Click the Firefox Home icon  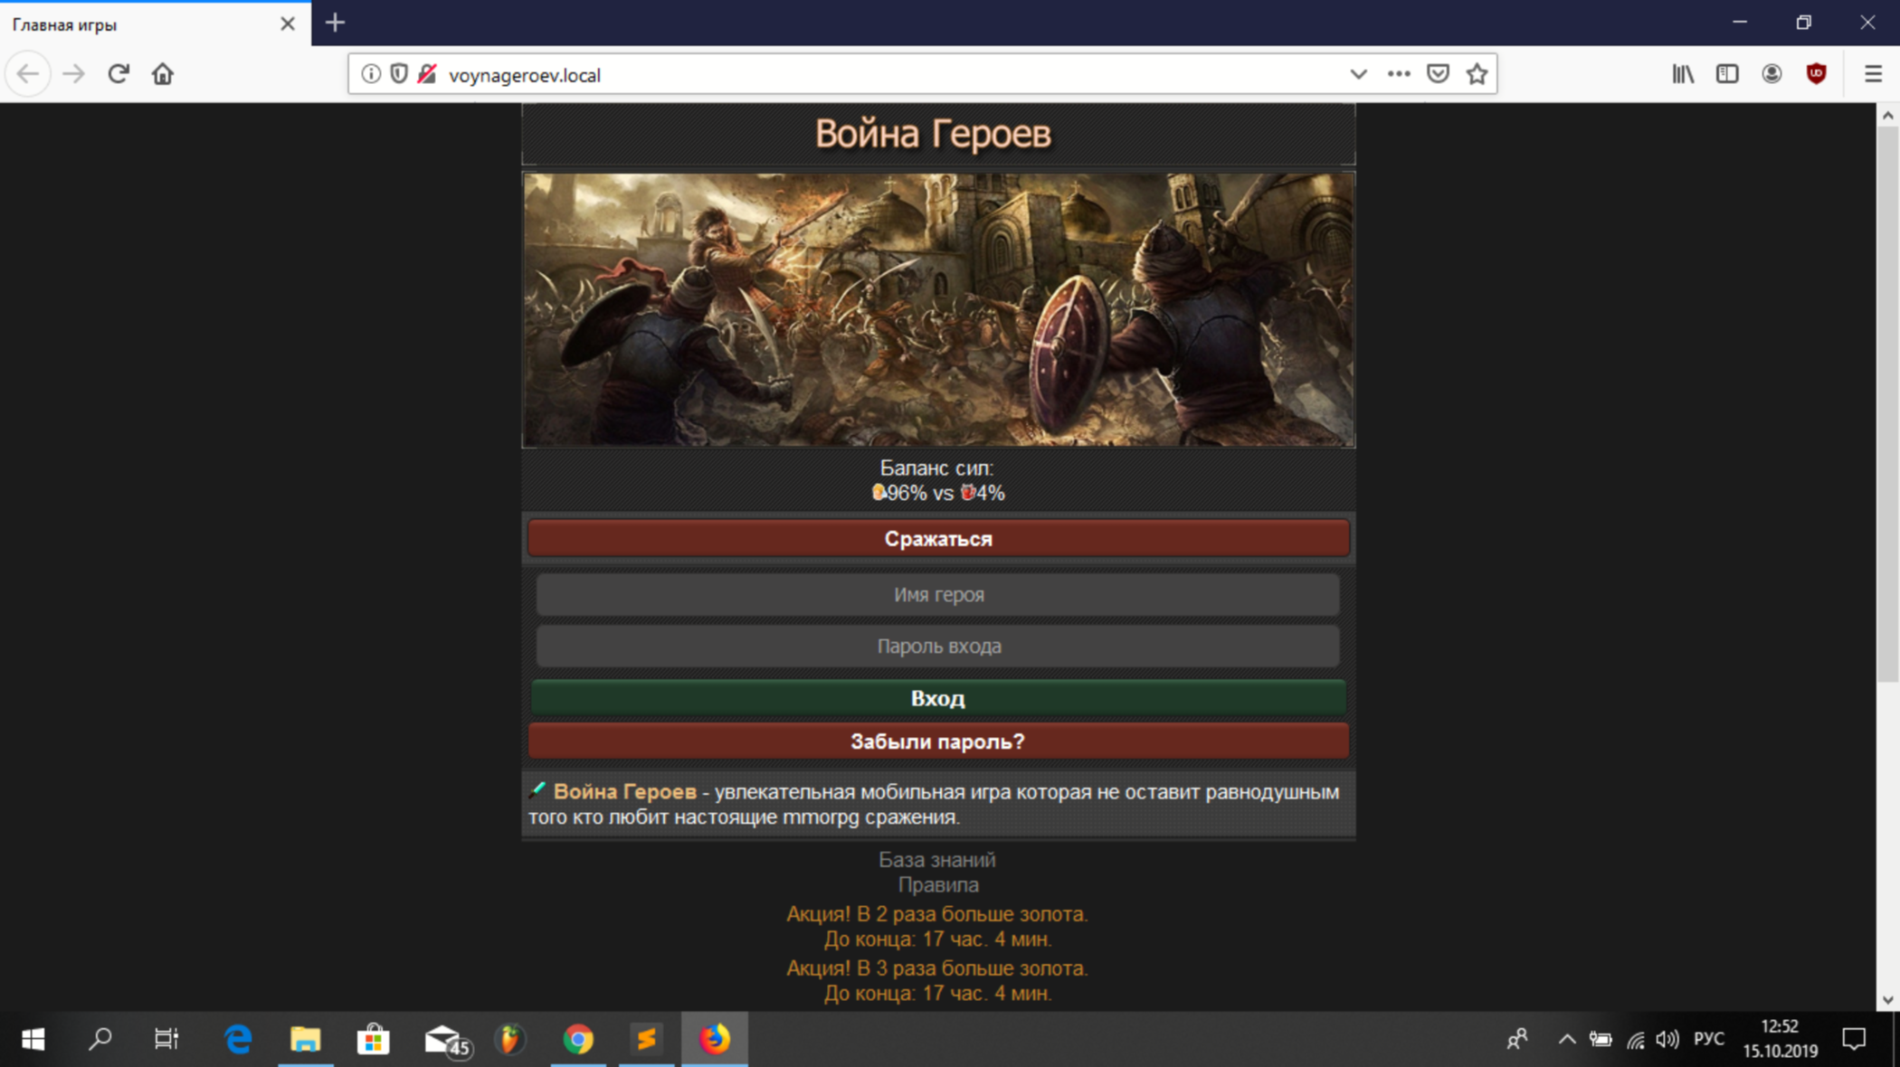point(163,74)
